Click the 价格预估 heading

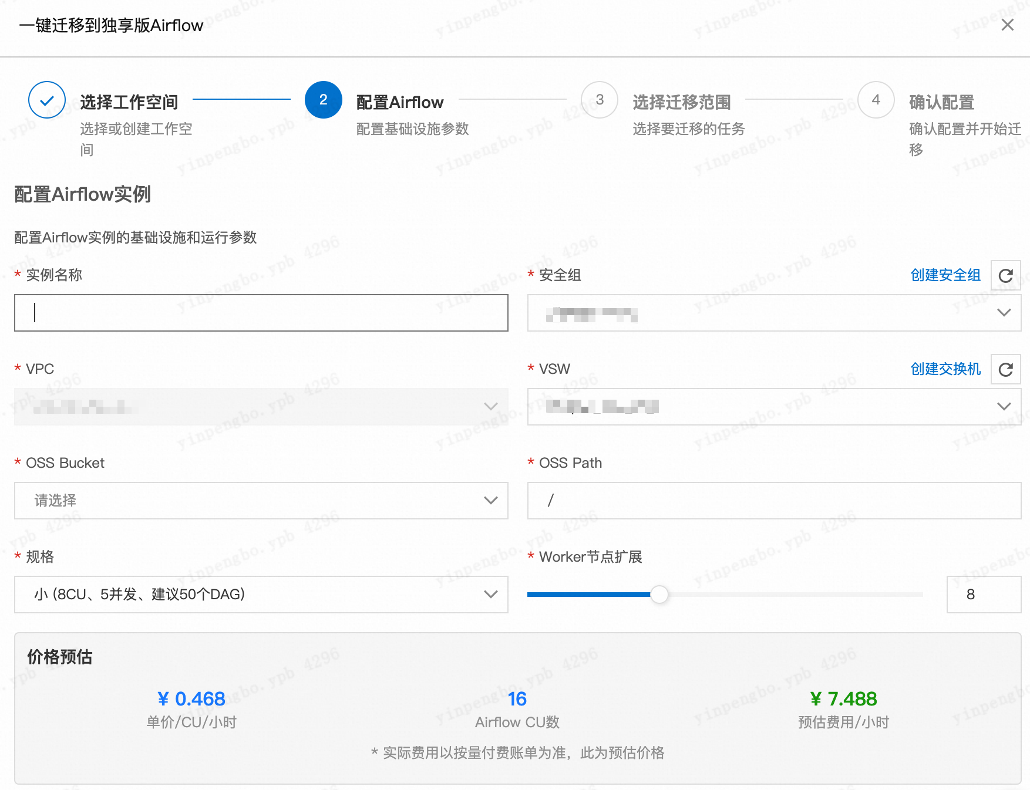[60, 657]
